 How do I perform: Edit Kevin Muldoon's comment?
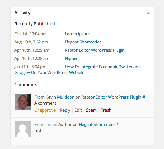[78, 110]
